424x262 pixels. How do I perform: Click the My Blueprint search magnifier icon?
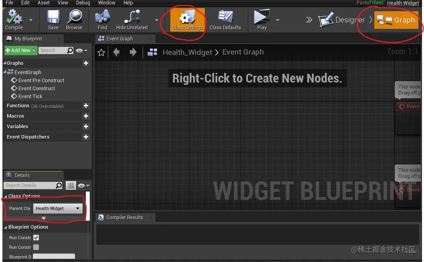coord(70,50)
